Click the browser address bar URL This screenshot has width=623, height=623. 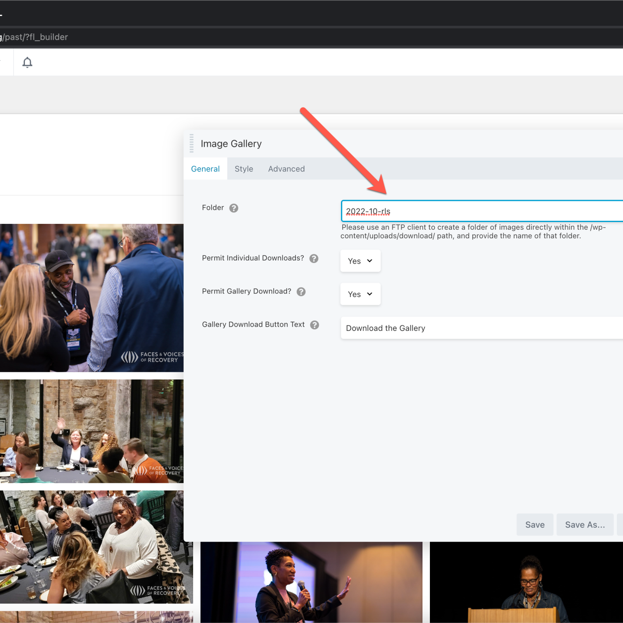[36, 37]
